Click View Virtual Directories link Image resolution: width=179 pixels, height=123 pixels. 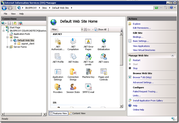coord(144,50)
